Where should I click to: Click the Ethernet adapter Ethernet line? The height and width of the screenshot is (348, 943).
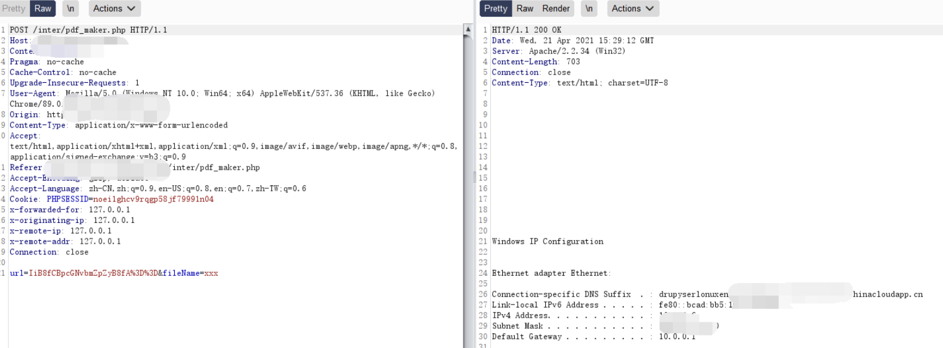pyautogui.click(x=551, y=273)
